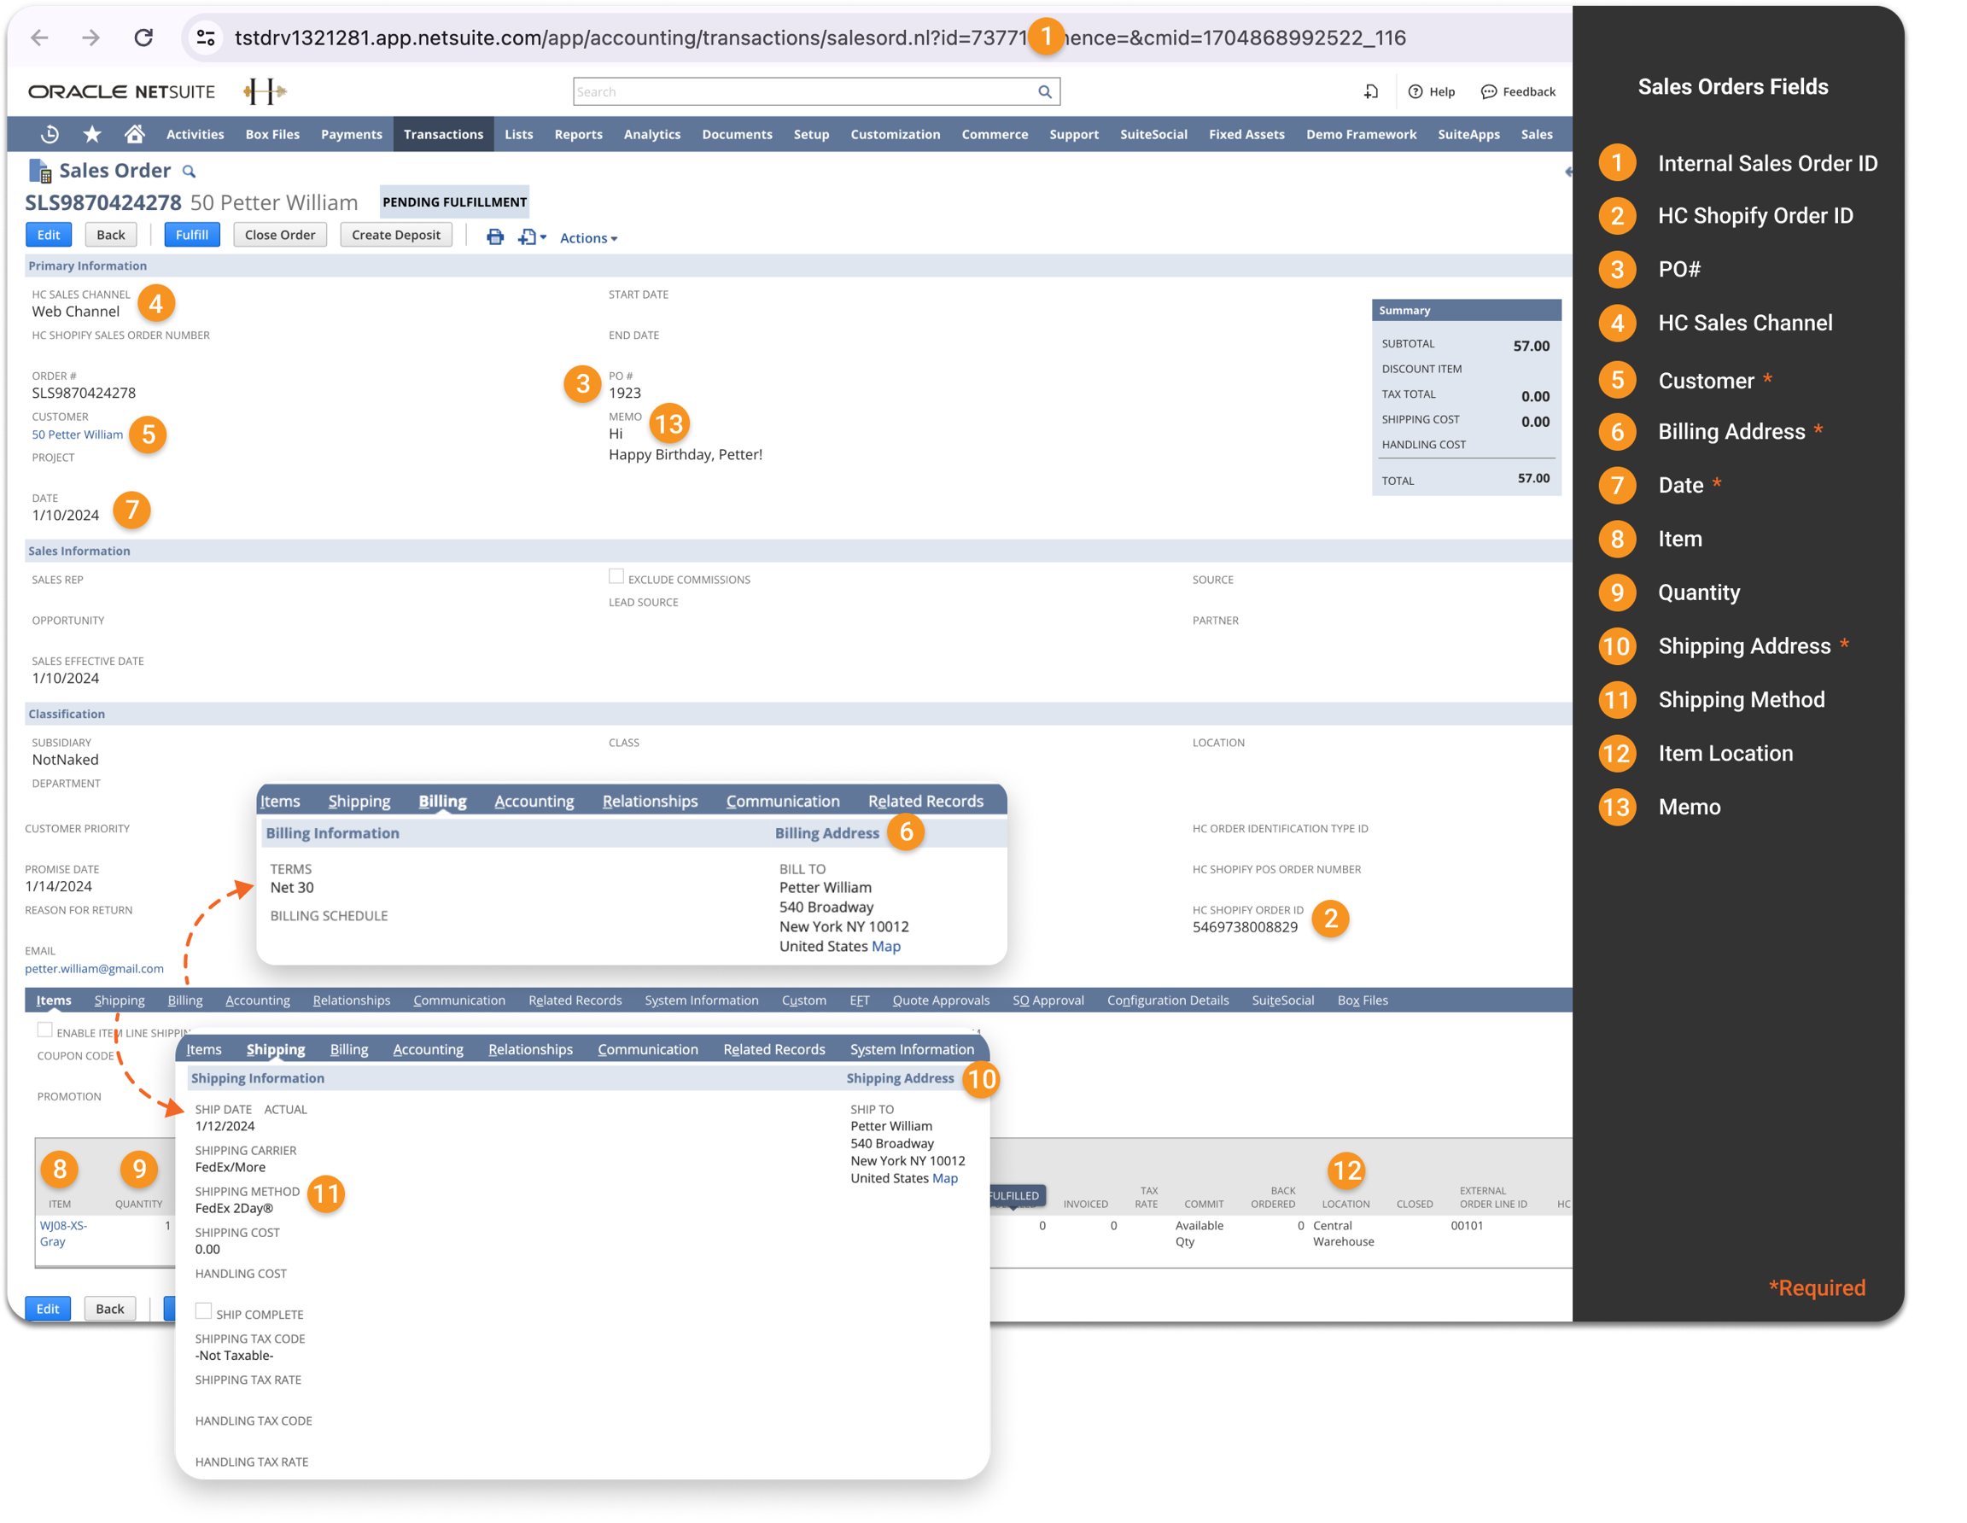Click the Sales Order record search magnifier
This screenshot has height=1523, width=1967.
click(x=190, y=171)
